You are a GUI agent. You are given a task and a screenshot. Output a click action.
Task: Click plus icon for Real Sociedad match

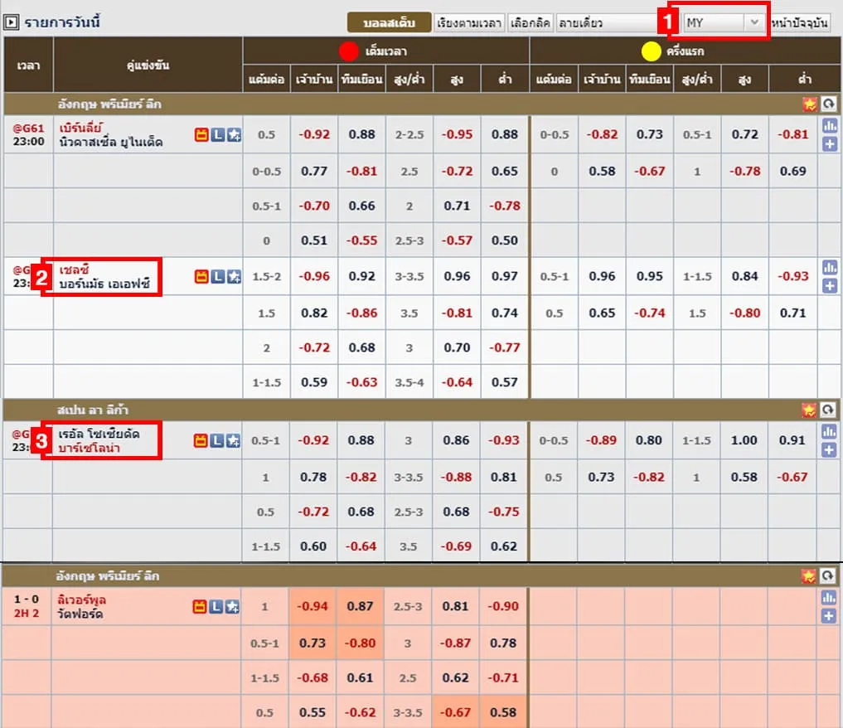coord(829,450)
